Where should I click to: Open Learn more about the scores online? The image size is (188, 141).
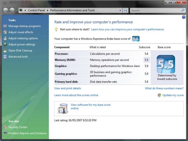[x=76, y=95]
